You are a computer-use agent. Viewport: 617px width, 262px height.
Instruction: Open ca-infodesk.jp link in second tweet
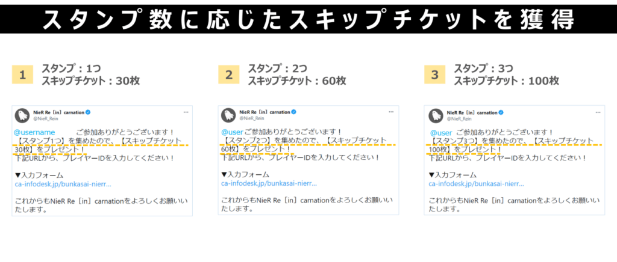click(269, 183)
